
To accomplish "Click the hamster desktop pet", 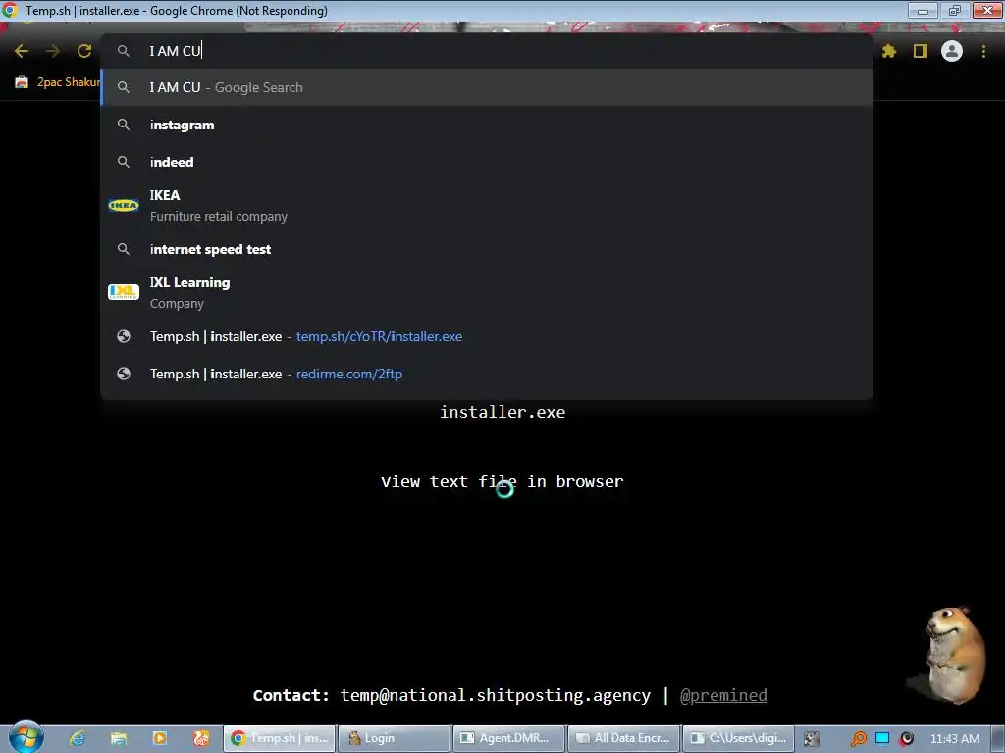I will click(955, 655).
